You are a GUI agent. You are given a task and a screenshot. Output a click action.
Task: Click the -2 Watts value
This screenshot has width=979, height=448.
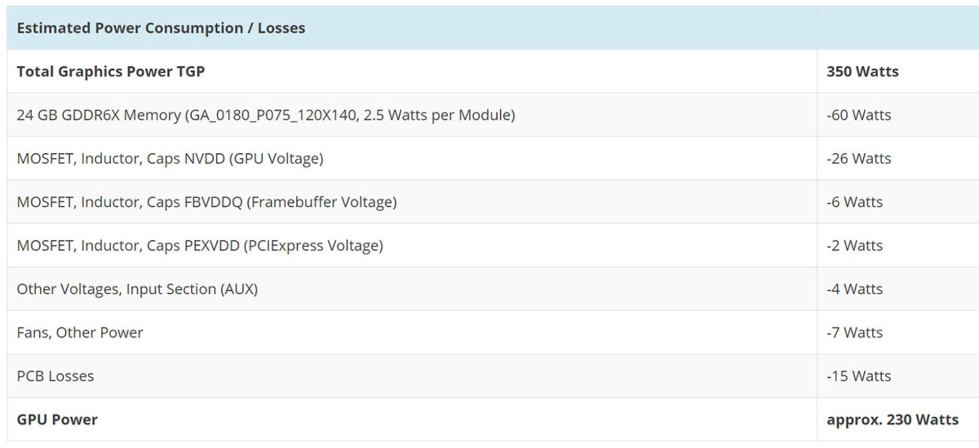click(x=855, y=246)
